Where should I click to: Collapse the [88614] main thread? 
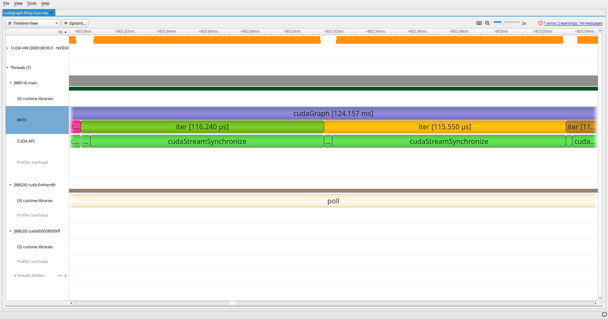point(10,83)
